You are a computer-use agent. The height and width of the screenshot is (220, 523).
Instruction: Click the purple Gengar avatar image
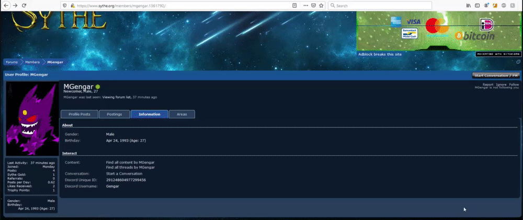point(32,119)
